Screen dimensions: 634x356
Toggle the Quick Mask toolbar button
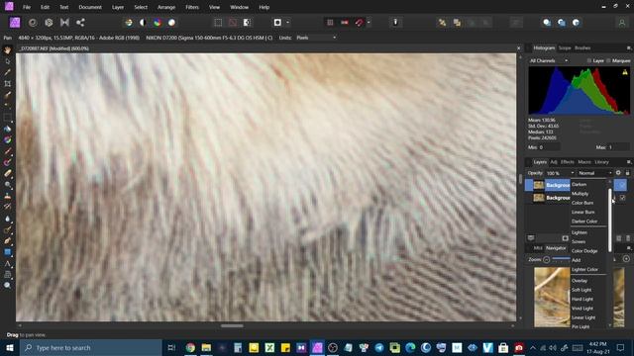pos(277,23)
